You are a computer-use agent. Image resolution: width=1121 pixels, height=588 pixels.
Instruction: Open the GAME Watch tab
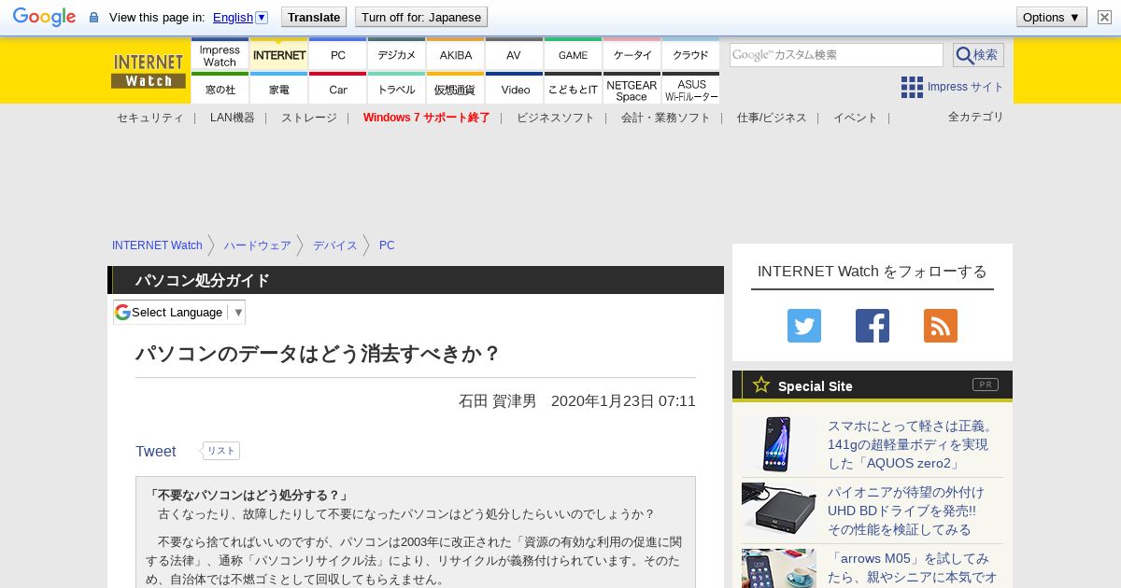(x=574, y=55)
